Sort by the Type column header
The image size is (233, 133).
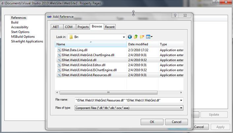(x=171, y=44)
